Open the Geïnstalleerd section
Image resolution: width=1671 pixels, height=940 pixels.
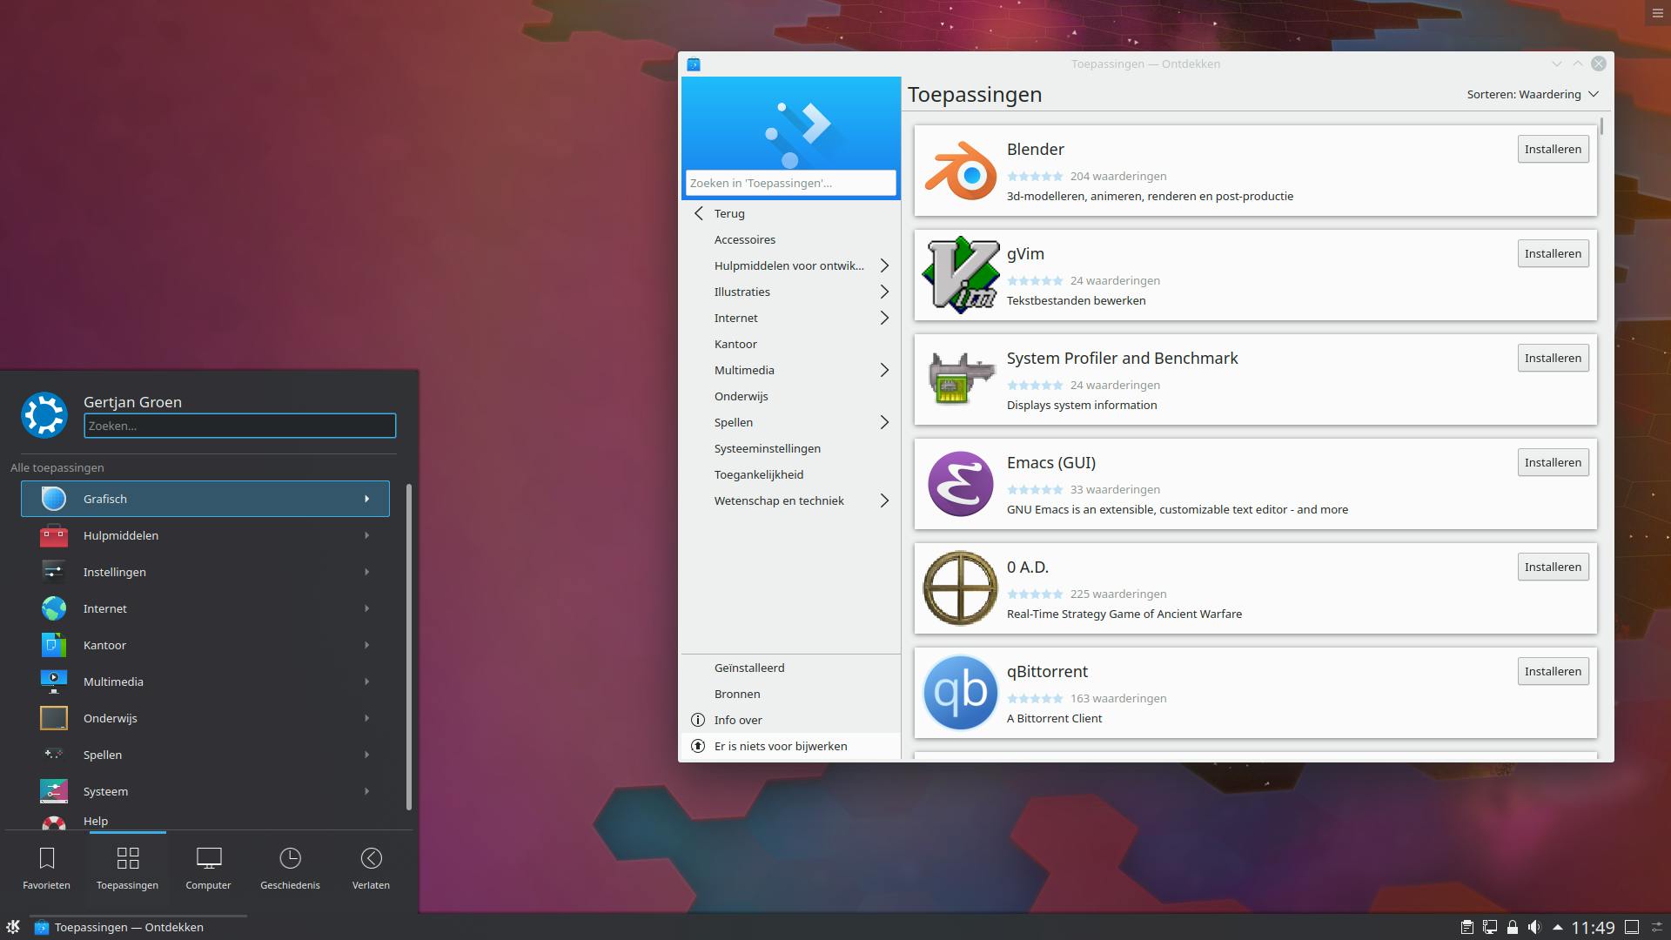tap(749, 668)
